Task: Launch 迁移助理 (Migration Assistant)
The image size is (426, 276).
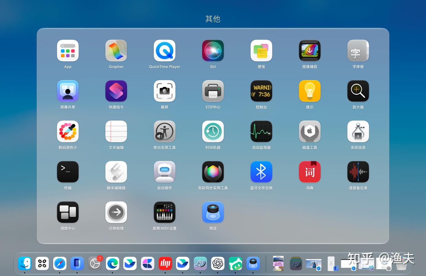Action: click(x=116, y=212)
